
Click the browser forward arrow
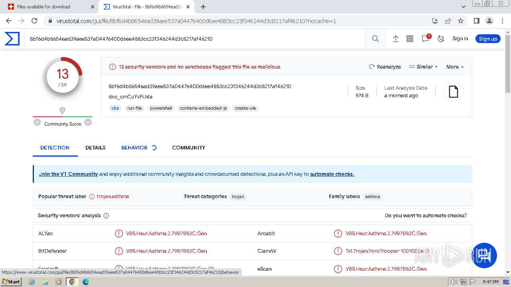[x=22, y=21]
